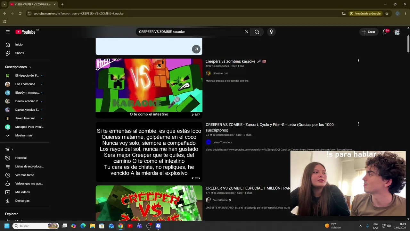Clear the search box with X icon
This screenshot has height=231, width=410.
point(247,32)
